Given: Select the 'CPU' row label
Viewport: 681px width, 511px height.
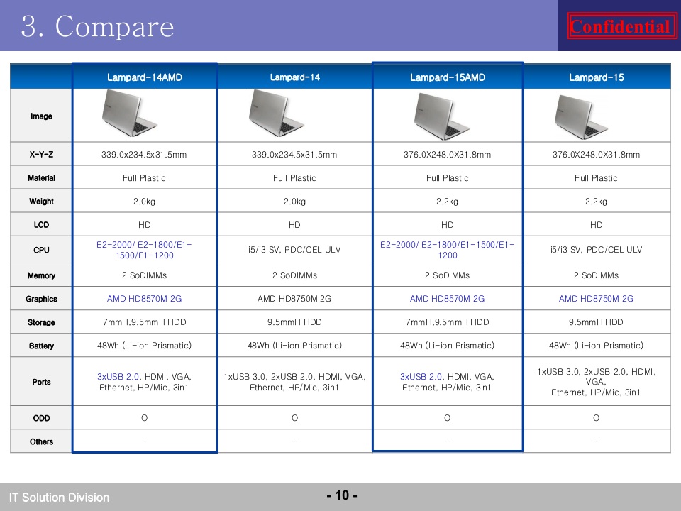Looking at the screenshot, I should (41, 250).
